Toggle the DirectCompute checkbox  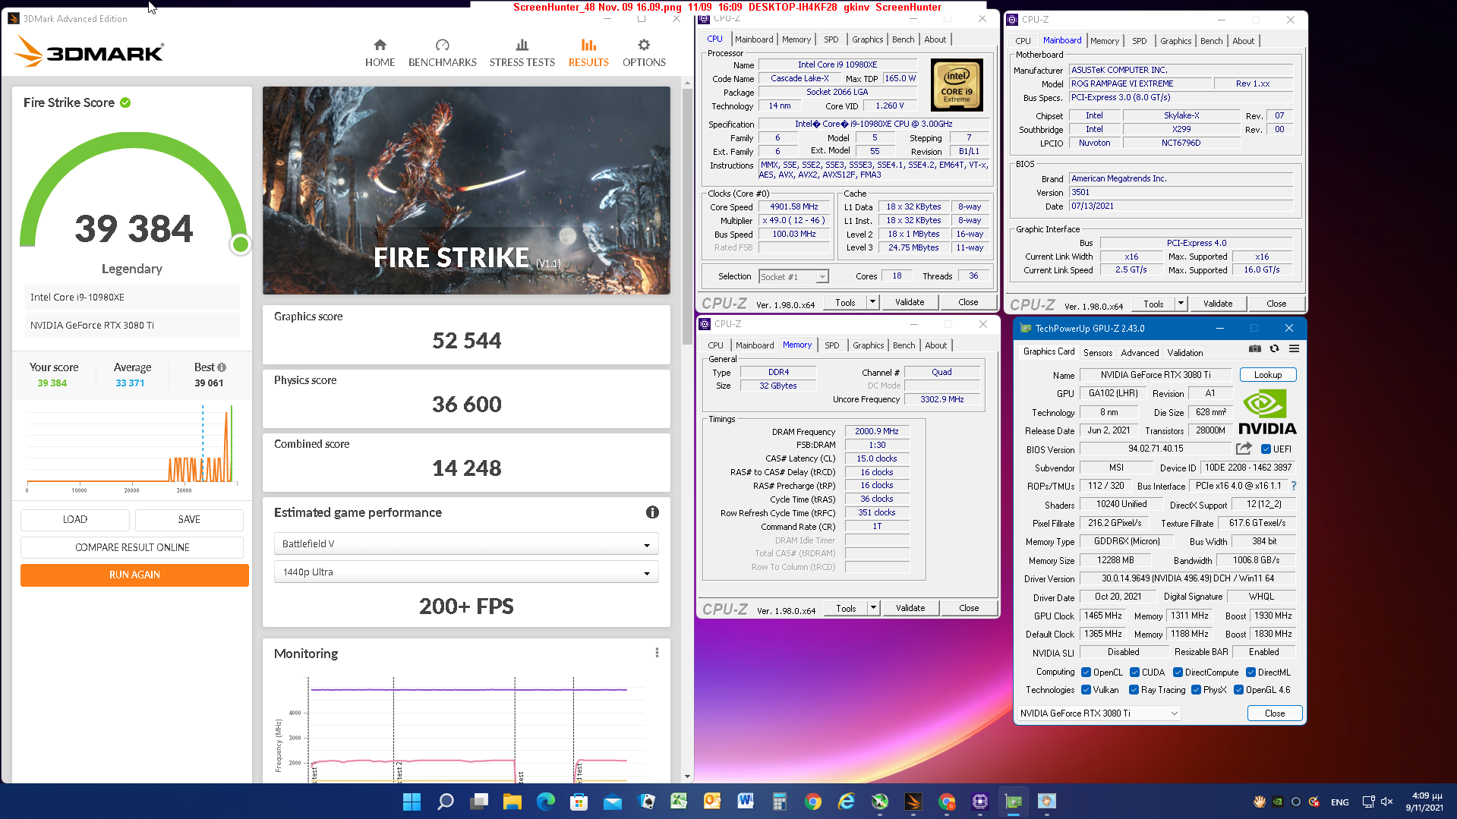click(x=1178, y=673)
